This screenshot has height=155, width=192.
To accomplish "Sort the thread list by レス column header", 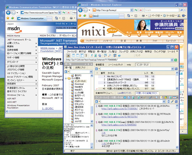I will click(x=146, y=73).
